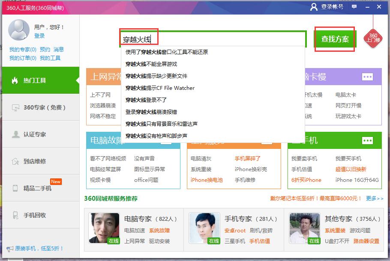Click iPhone换电池 link
This screenshot has height=261, width=390.
click(x=207, y=180)
